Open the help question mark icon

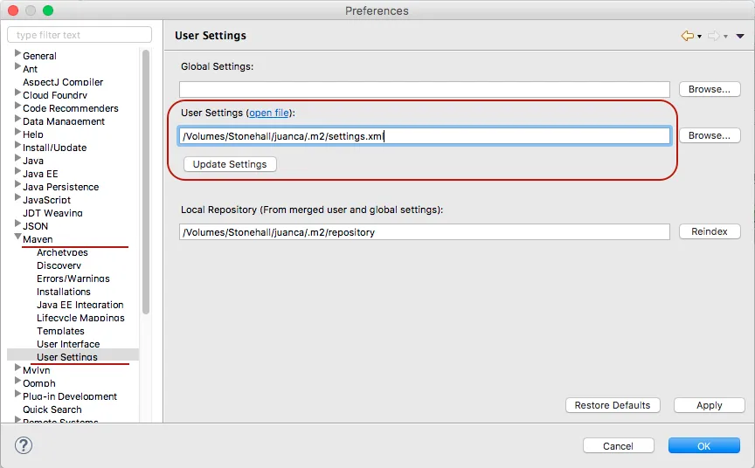click(23, 445)
